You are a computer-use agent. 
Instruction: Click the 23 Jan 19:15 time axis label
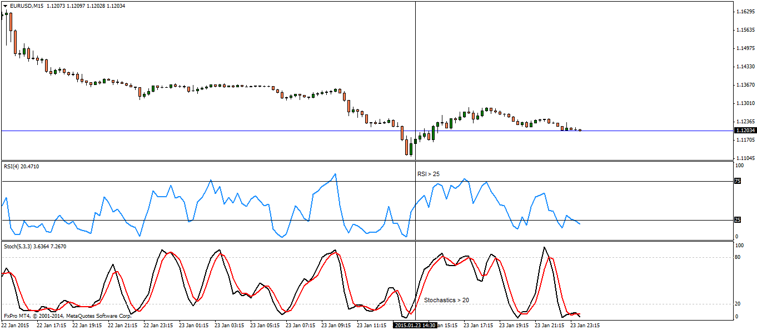point(515,325)
